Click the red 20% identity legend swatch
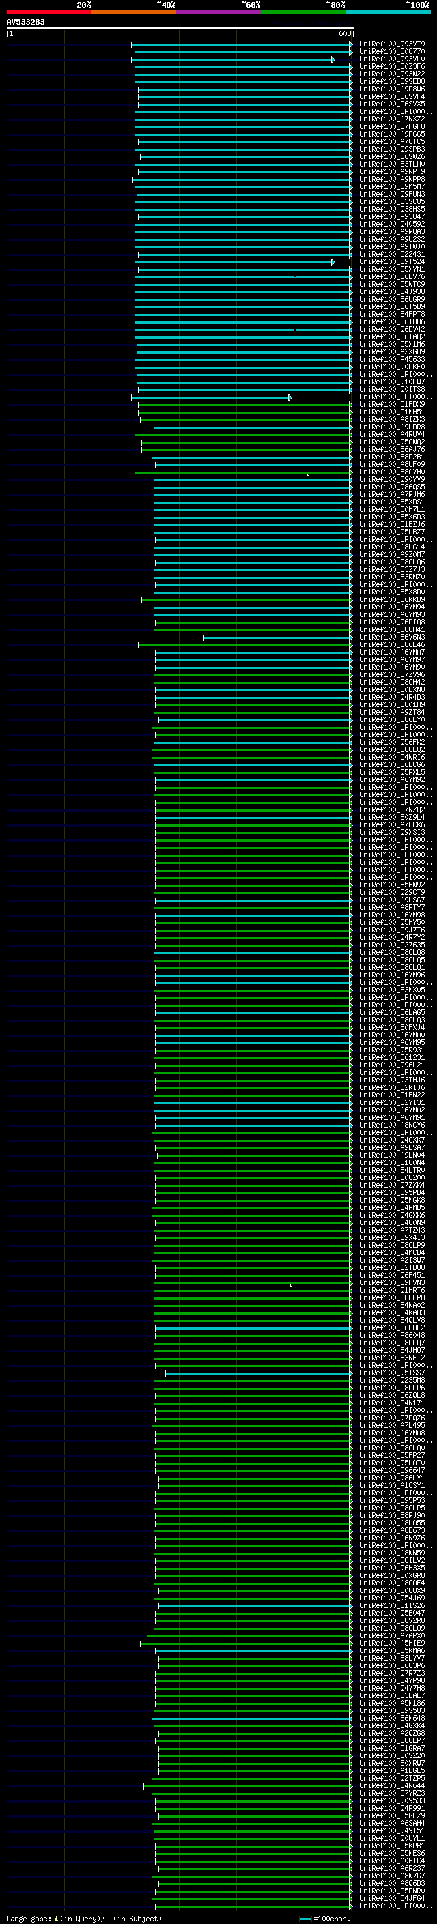 [x=48, y=12]
